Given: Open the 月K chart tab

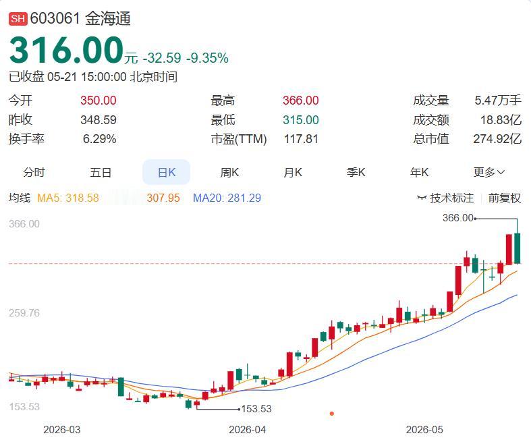Looking at the screenshot, I should click(293, 172).
